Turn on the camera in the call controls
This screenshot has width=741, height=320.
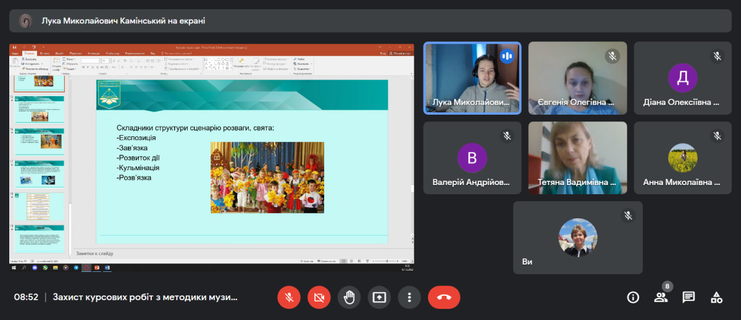tap(319, 297)
